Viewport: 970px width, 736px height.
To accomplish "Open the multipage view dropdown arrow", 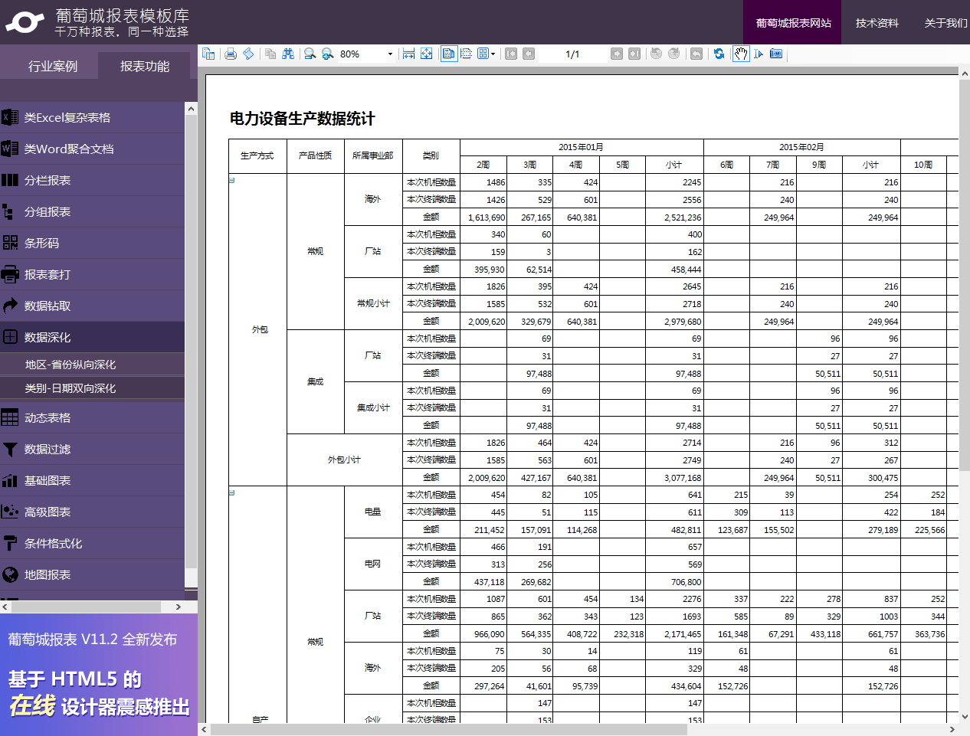I will coord(493,54).
